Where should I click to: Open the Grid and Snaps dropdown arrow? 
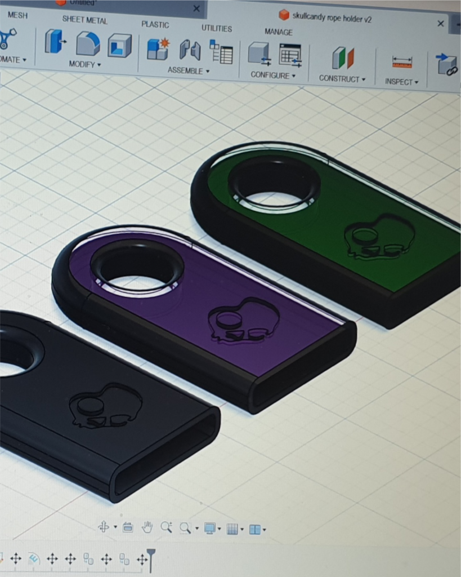coord(242,530)
